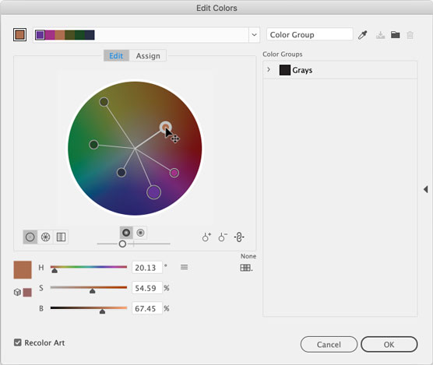This screenshot has width=433, height=365.
Task: Display the segmented color wheel
Action: pos(46,237)
